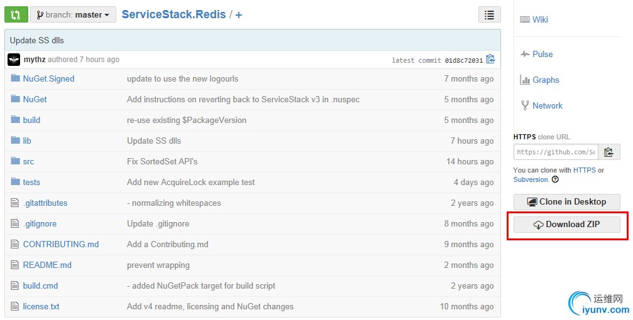Viewport: 633px width, 320px height.
Task: Open the ServiceStack.Redis repository link
Action: coord(173,14)
